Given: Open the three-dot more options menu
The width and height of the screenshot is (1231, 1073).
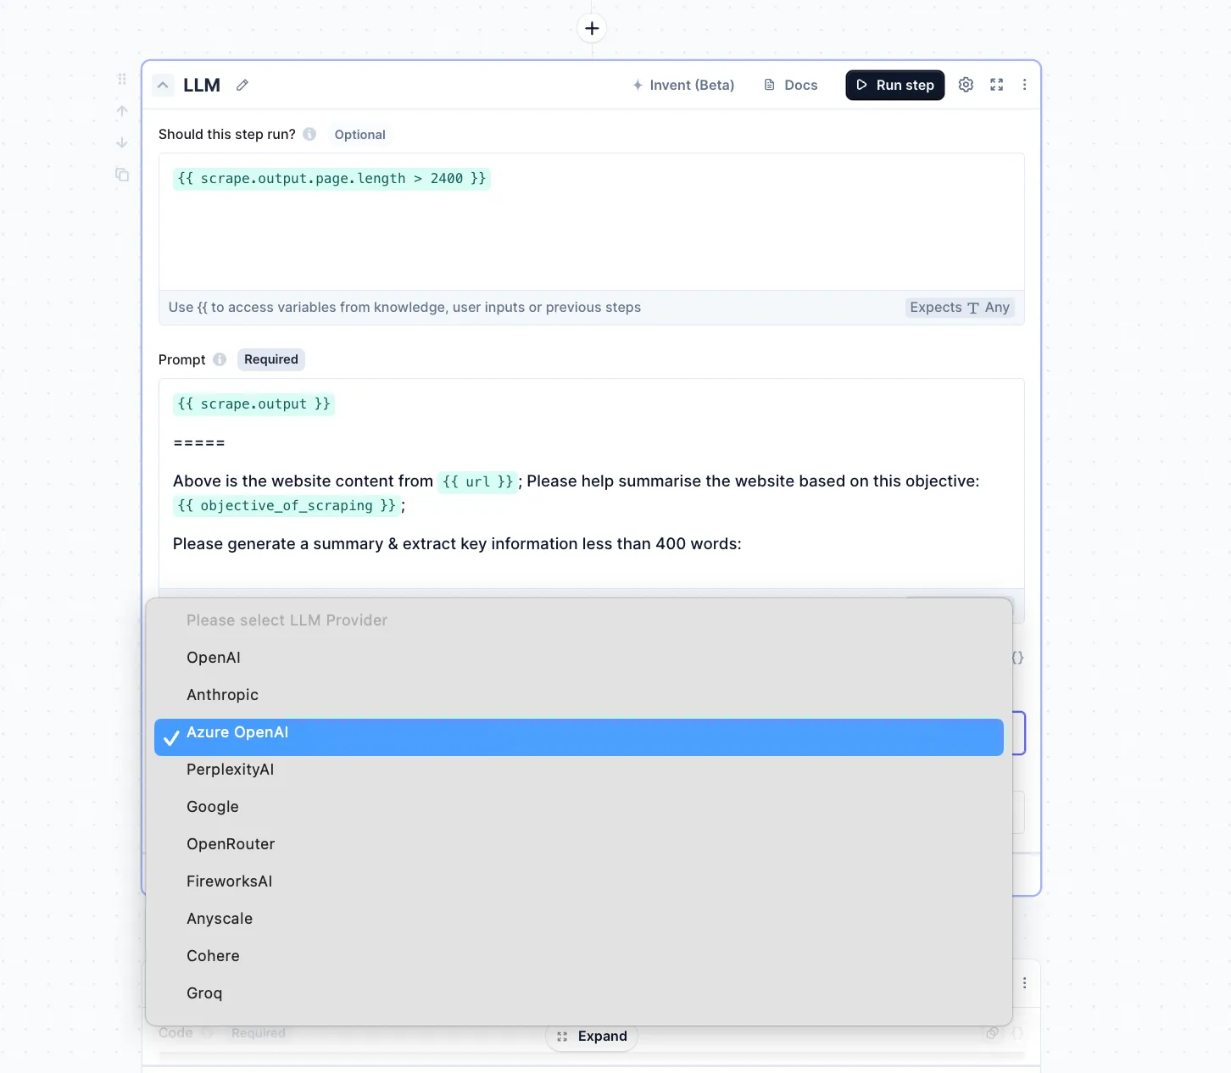Looking at the screenshot, I should 1024,85.
